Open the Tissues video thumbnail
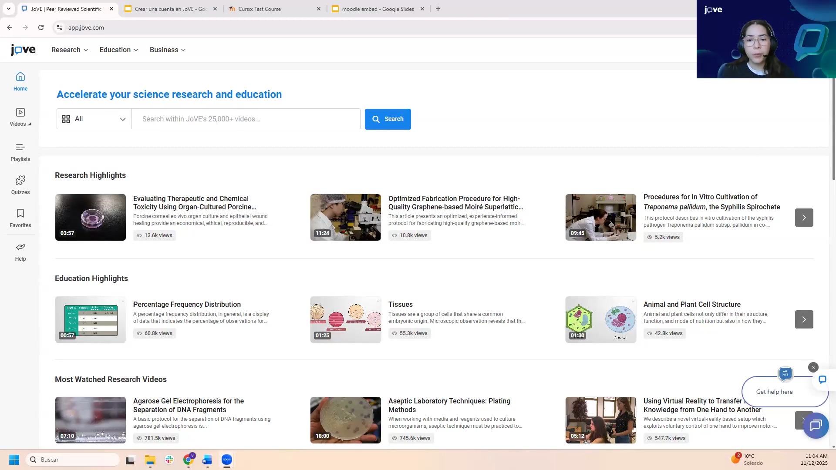836x470 pixels. 345,319
